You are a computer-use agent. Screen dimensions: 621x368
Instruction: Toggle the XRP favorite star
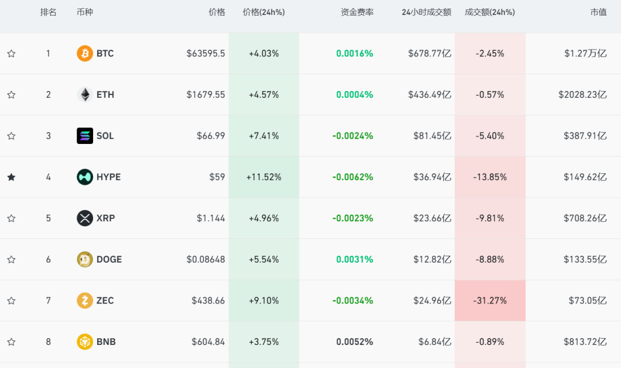(11, 218)
